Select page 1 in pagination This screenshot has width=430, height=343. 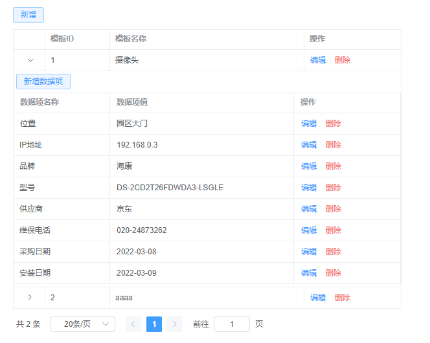click(x=154, y=324)
